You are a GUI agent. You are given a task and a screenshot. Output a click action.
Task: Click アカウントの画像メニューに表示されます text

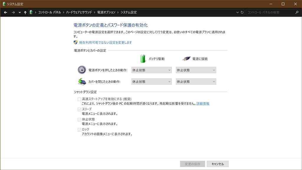[x=107, y=134]
